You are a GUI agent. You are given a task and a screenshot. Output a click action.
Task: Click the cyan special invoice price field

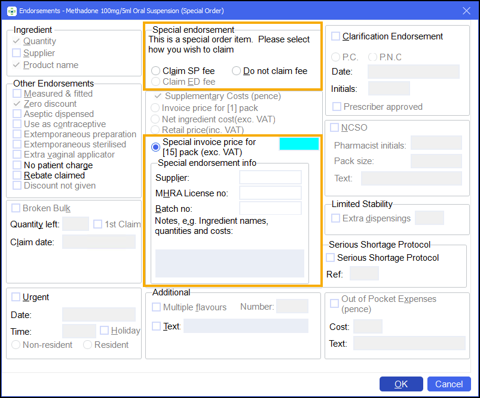click(x=299, y=144)
